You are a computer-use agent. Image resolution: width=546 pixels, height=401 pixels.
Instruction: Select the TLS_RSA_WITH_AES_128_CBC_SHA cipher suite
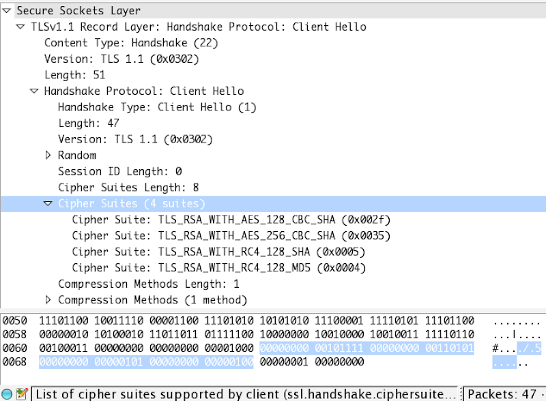pyautogui.click(x=231, y=220)
